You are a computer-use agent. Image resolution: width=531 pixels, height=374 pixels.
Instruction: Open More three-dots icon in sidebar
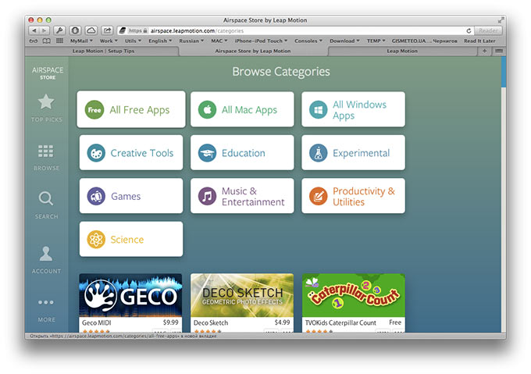(x=46, y=302)
